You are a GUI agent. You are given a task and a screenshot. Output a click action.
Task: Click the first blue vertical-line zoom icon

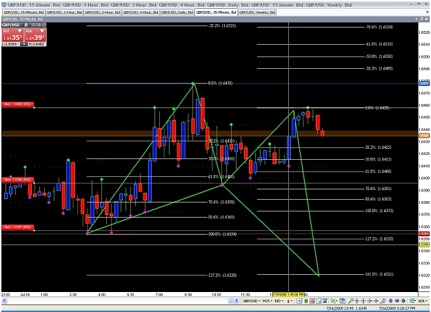[357, 301]
